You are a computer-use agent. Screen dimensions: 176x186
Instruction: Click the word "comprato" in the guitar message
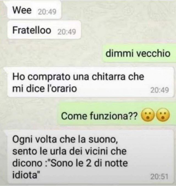49,77
